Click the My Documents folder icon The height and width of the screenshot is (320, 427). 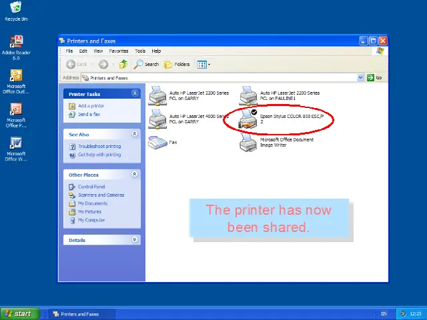(72, 203)
